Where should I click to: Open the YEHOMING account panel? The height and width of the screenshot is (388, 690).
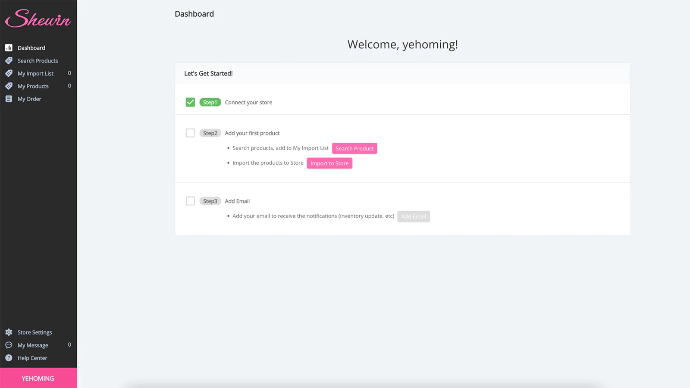point(38,378)
